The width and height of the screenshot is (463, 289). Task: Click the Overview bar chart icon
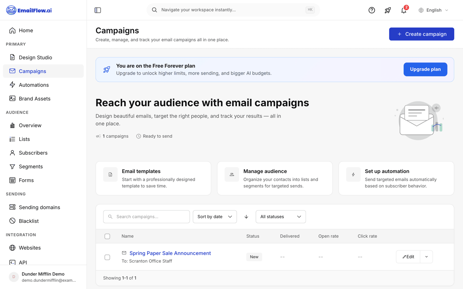pos(12,125)
